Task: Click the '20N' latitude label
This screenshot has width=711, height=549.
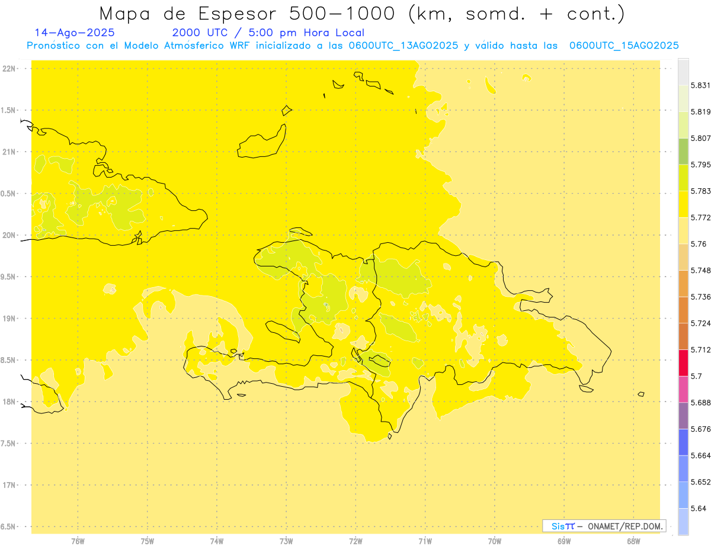Action: pyautogui.click(x=9, y=235)
